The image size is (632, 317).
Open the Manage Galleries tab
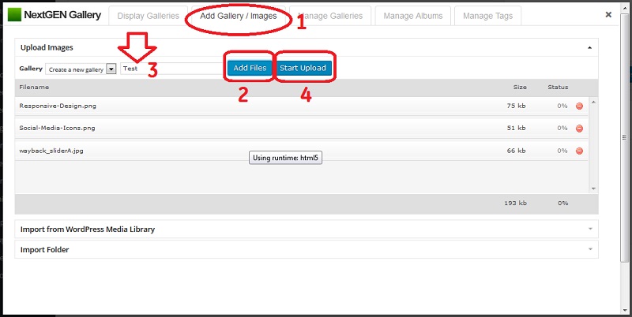[x=330, y=16]
